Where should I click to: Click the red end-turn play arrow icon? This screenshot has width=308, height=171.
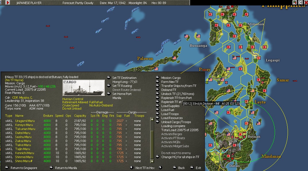(x=8, y=3)
